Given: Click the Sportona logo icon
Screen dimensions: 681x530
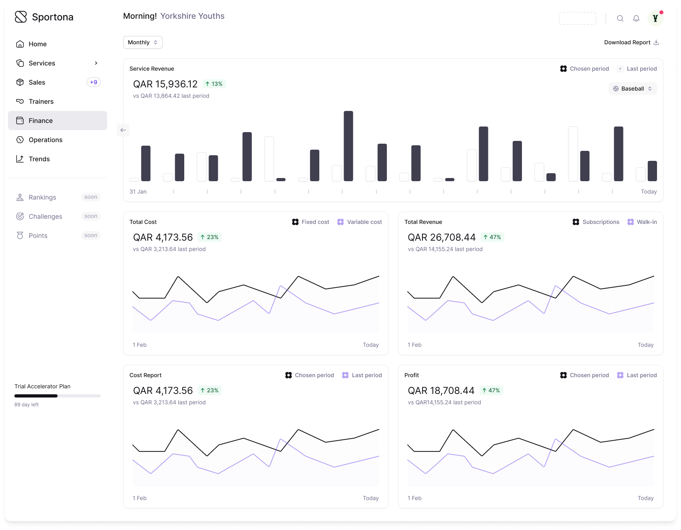Looking at the screenshot, I should (21, 17).
